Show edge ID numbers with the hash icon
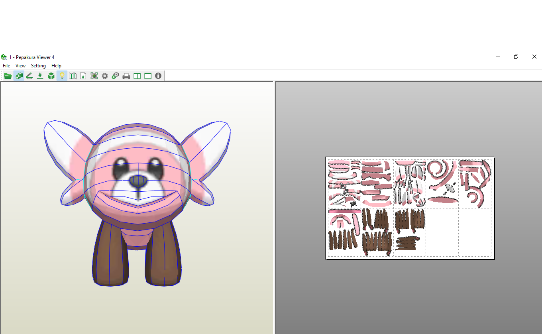Screen dimensions: 542x334 pyautogui.click(x=40, y=76)
